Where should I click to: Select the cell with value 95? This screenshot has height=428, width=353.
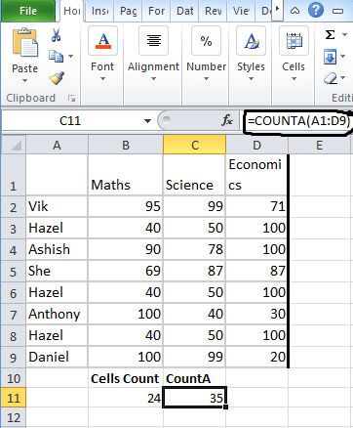pos(126,206)
